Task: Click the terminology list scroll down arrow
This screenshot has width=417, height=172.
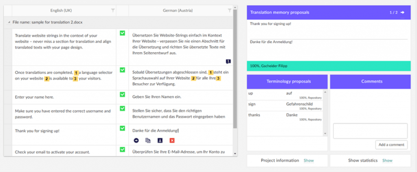Action: (325, 133)
